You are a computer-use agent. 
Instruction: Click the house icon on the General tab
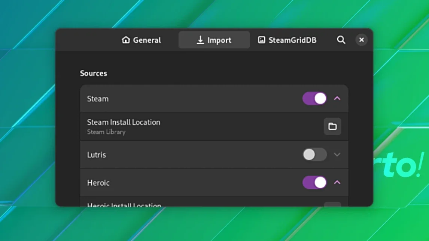[x=126, y=40]
